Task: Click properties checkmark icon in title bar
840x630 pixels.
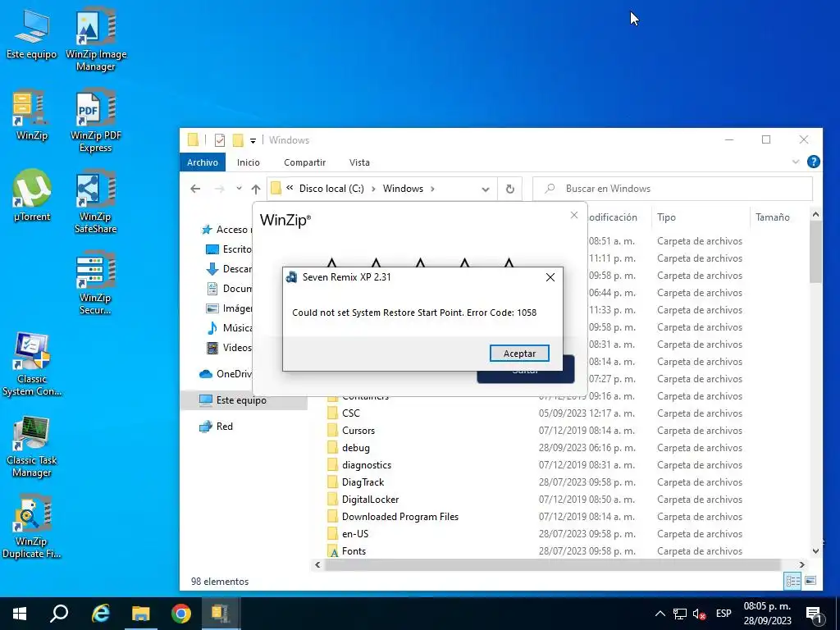Action: coord(220,140)
